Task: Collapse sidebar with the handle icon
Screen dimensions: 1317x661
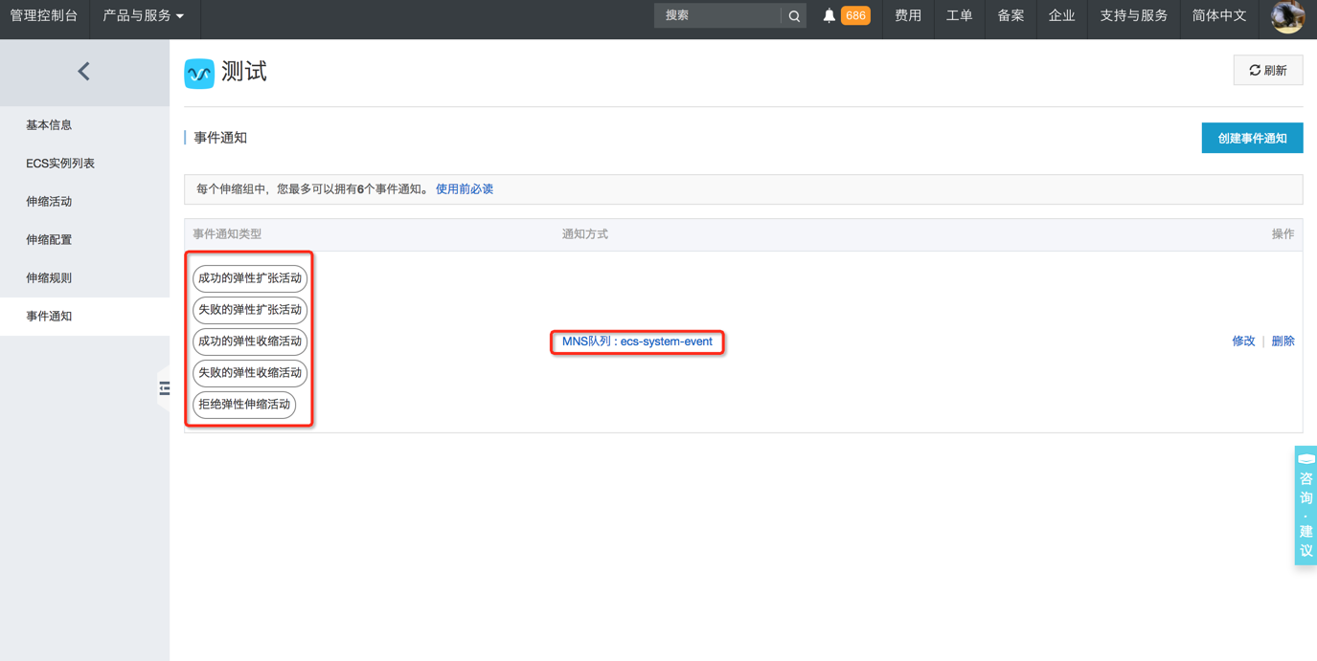Action: tap(164, 387)
